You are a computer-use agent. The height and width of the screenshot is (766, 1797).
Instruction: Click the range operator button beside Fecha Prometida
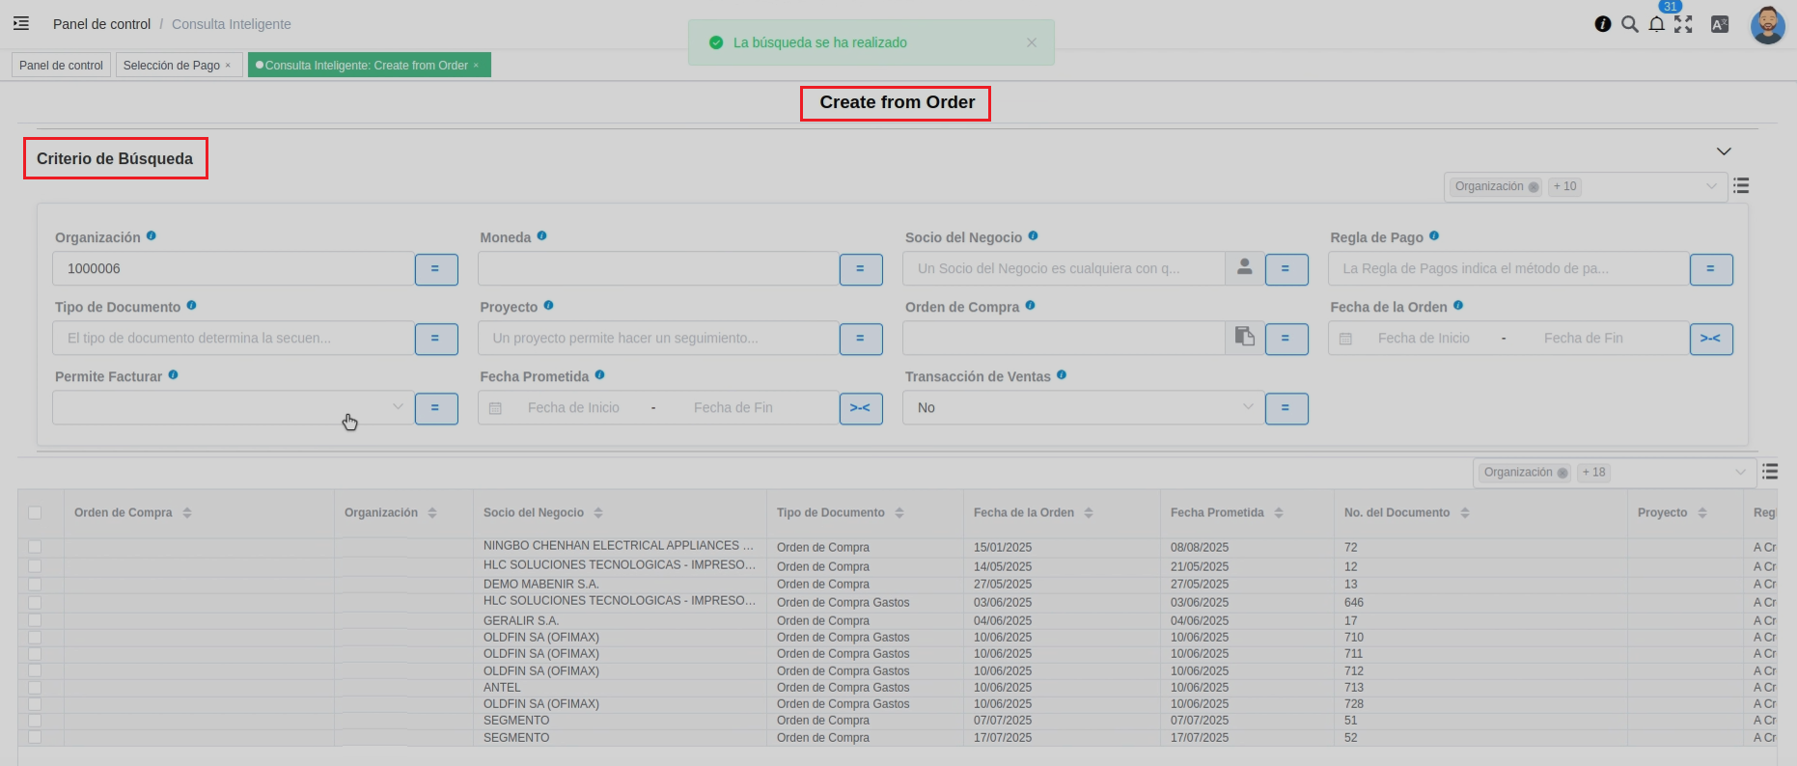(x=861, y=408)
